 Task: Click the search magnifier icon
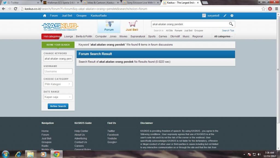point(231,24)
